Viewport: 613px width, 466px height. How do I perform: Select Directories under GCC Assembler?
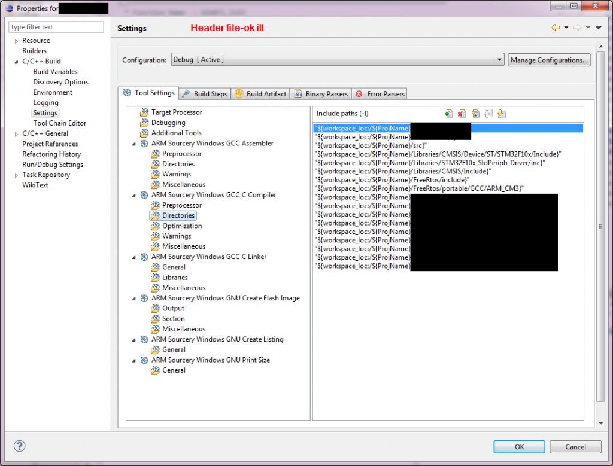pyautogui.click(x=178, y=164)
